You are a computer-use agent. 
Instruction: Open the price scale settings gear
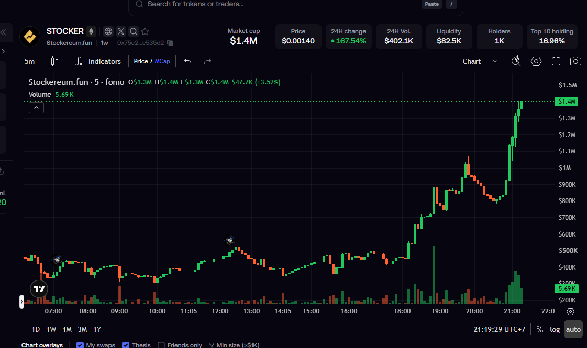(571, 311)
